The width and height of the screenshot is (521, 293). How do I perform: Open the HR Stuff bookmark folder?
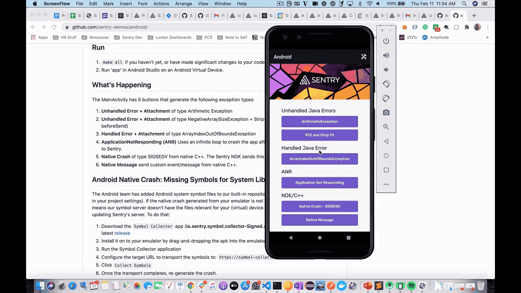tap(65, 37)
